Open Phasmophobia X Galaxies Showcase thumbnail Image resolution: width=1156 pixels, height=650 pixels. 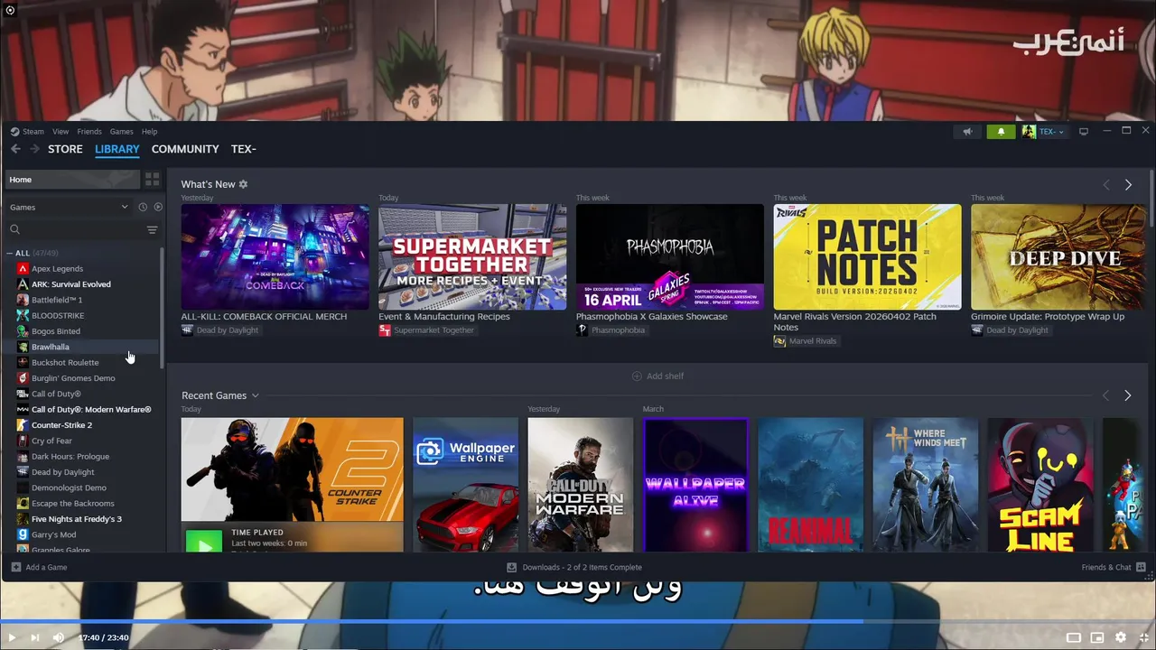(x=670, y=257)
